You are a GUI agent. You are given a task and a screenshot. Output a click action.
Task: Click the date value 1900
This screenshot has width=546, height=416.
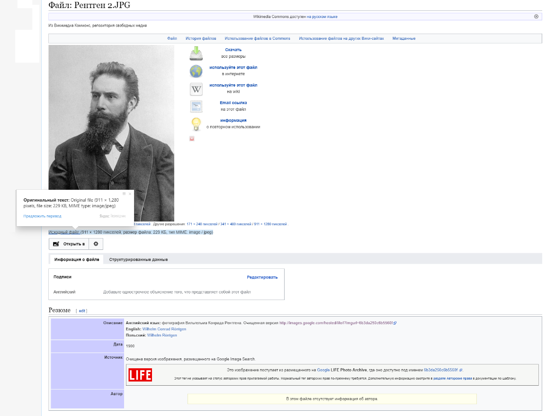click(x=130, y=346)
